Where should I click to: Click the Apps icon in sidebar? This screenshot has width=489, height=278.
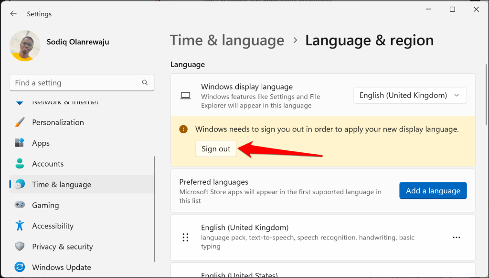pyautogui.click(x=20, y=143)
